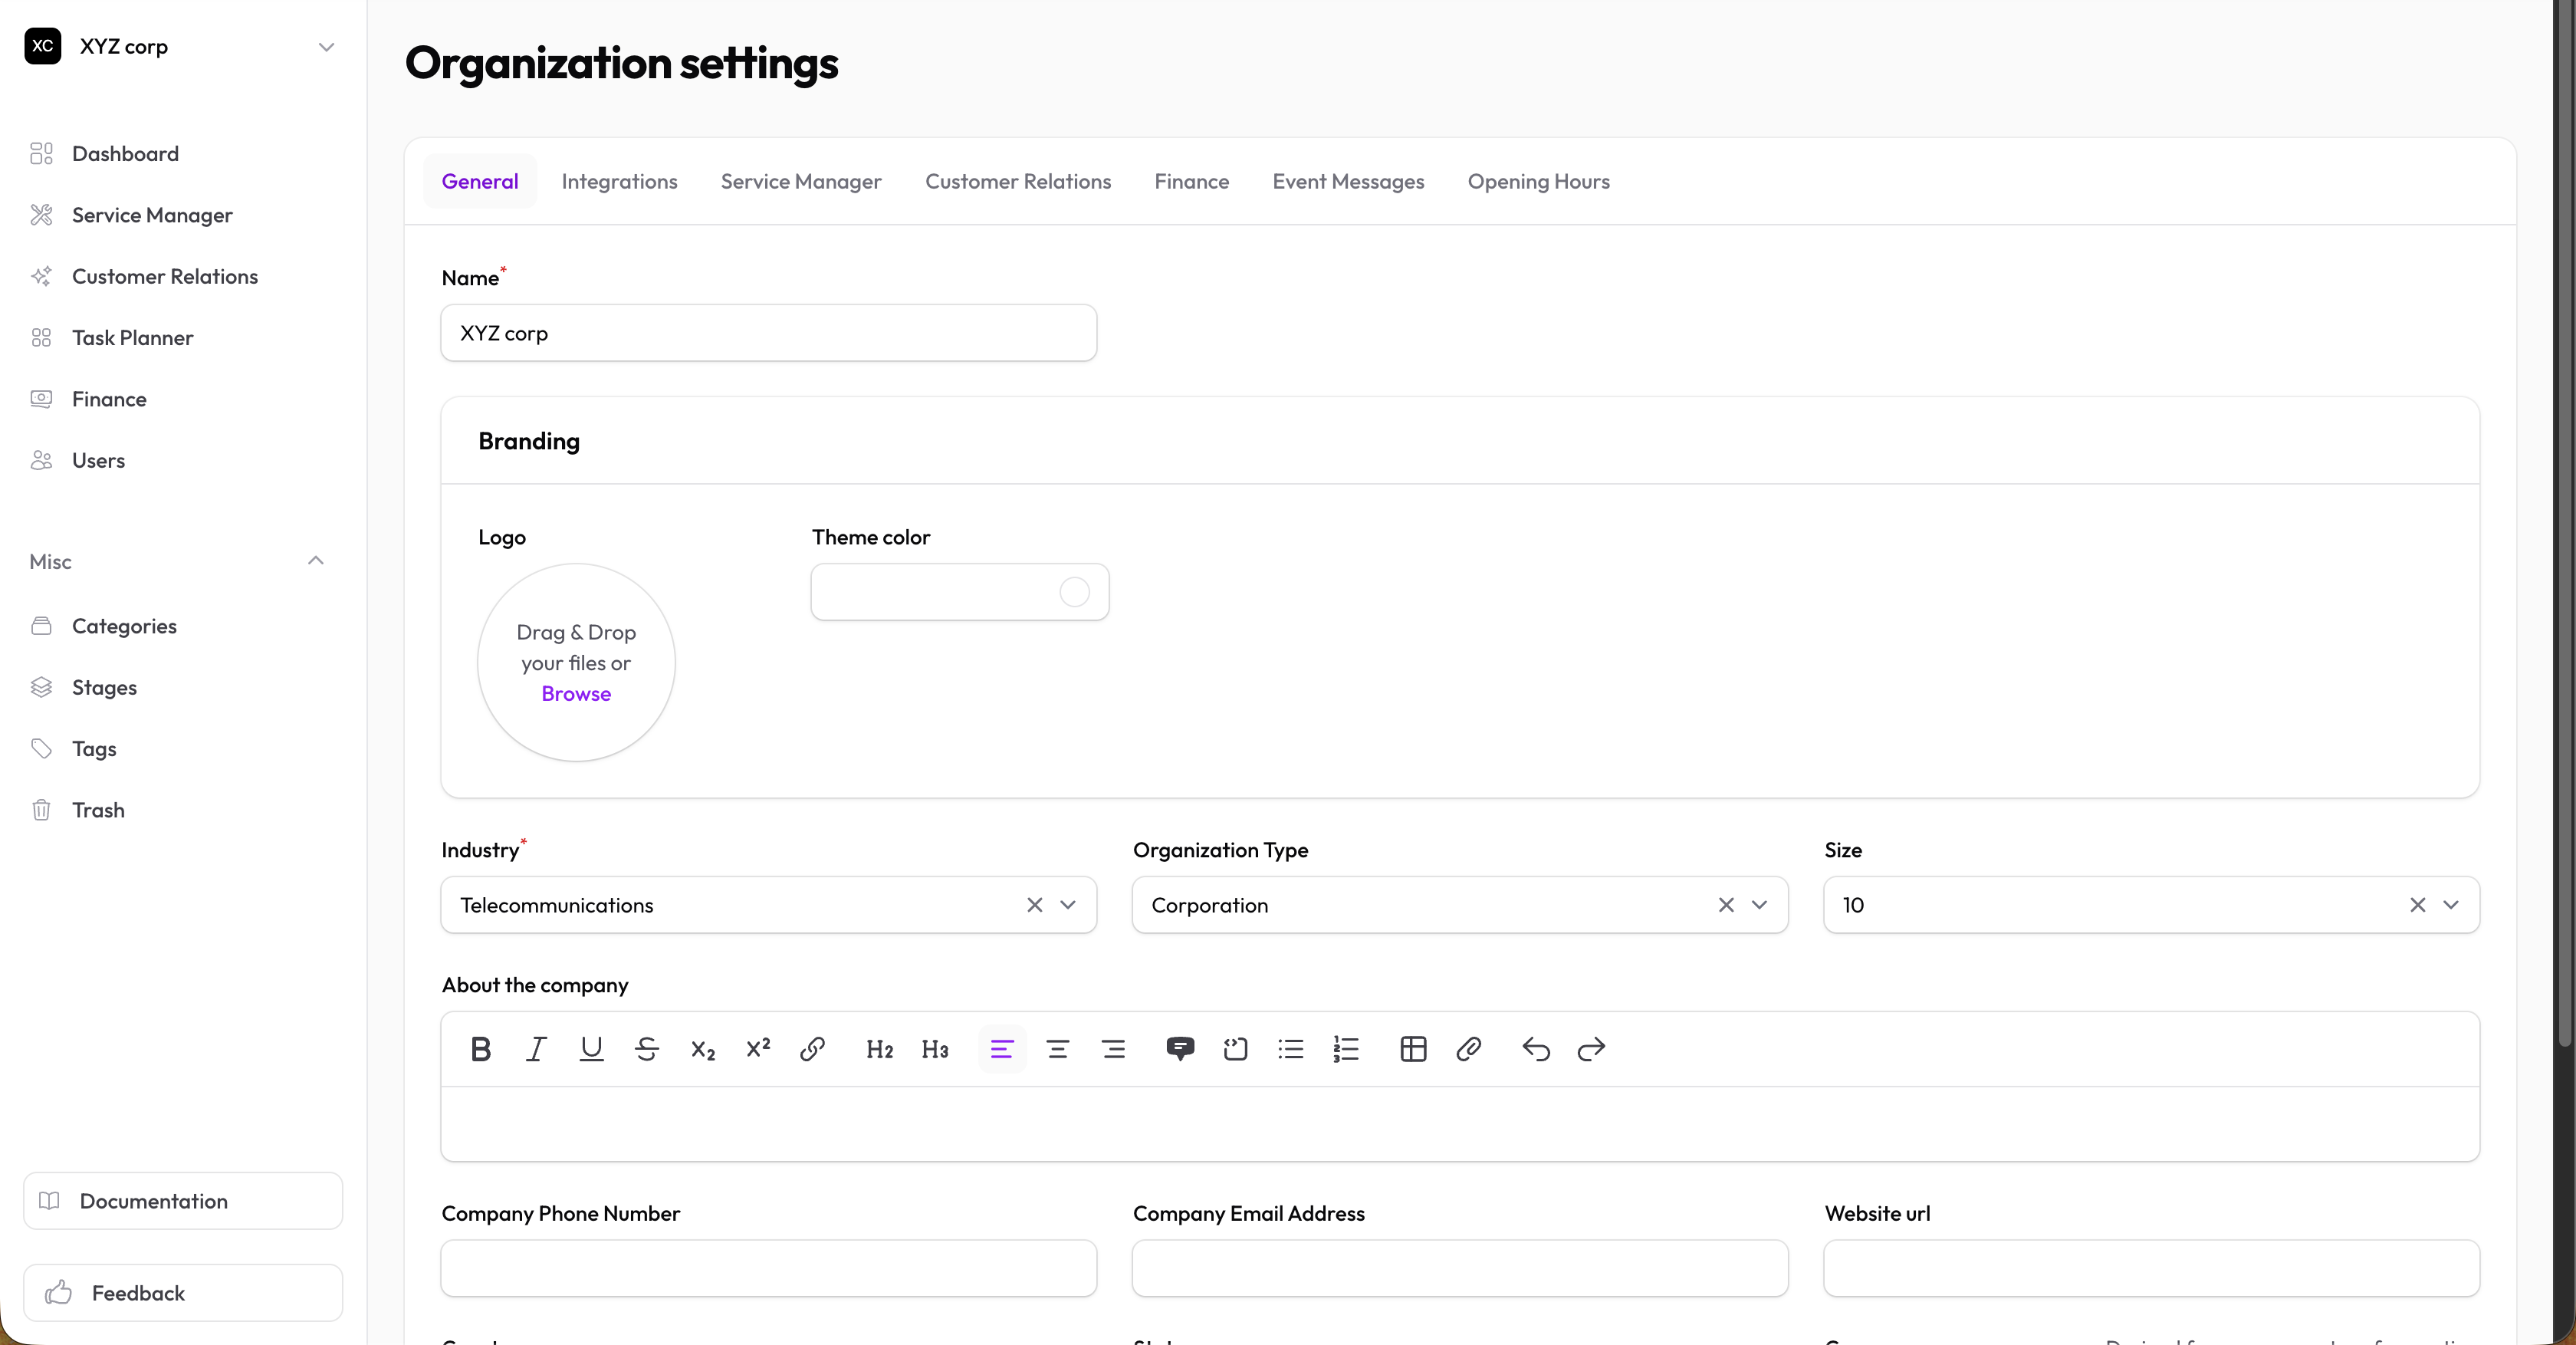Click the About the company text area
The height and width of the screenshot is (1345, 2576).
(x=1460, y=1124)
